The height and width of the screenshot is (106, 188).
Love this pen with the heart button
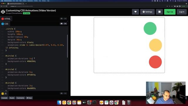click(135, 12)
